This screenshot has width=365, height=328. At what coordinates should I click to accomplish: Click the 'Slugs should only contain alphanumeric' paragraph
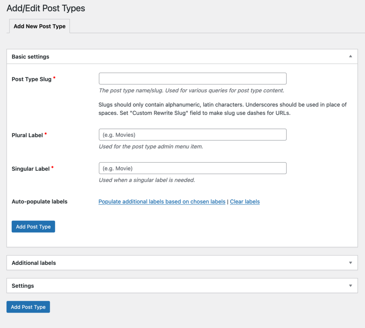click(222, 109)
